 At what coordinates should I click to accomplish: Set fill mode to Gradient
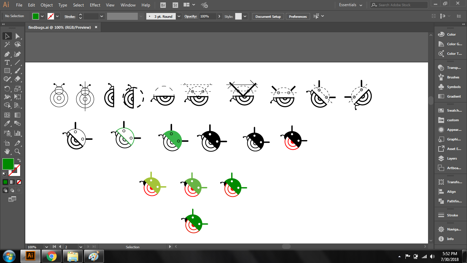pos(12,182)
